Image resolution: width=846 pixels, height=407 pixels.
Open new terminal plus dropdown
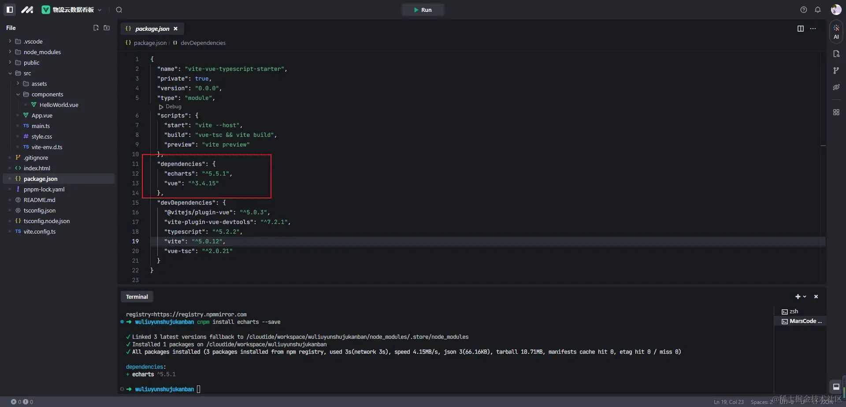tap(801, 297)
